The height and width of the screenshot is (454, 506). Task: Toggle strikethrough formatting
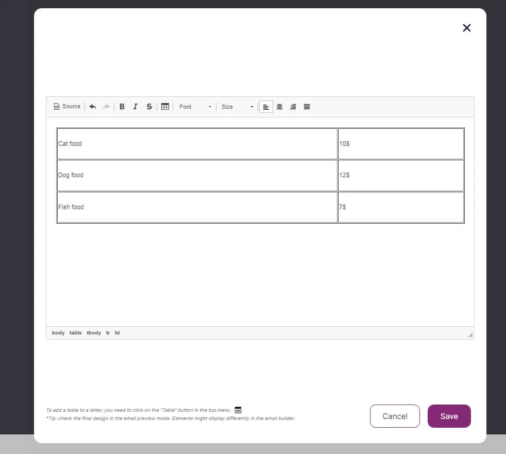(x=149, y=107)
